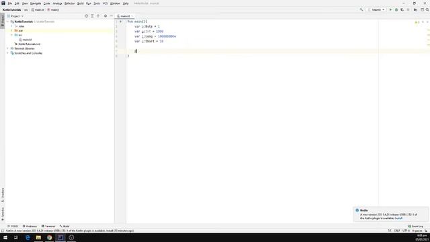Screen dimensions: 430x242
Task: Toggle the Structure side tab
Action: coord(3,195)
